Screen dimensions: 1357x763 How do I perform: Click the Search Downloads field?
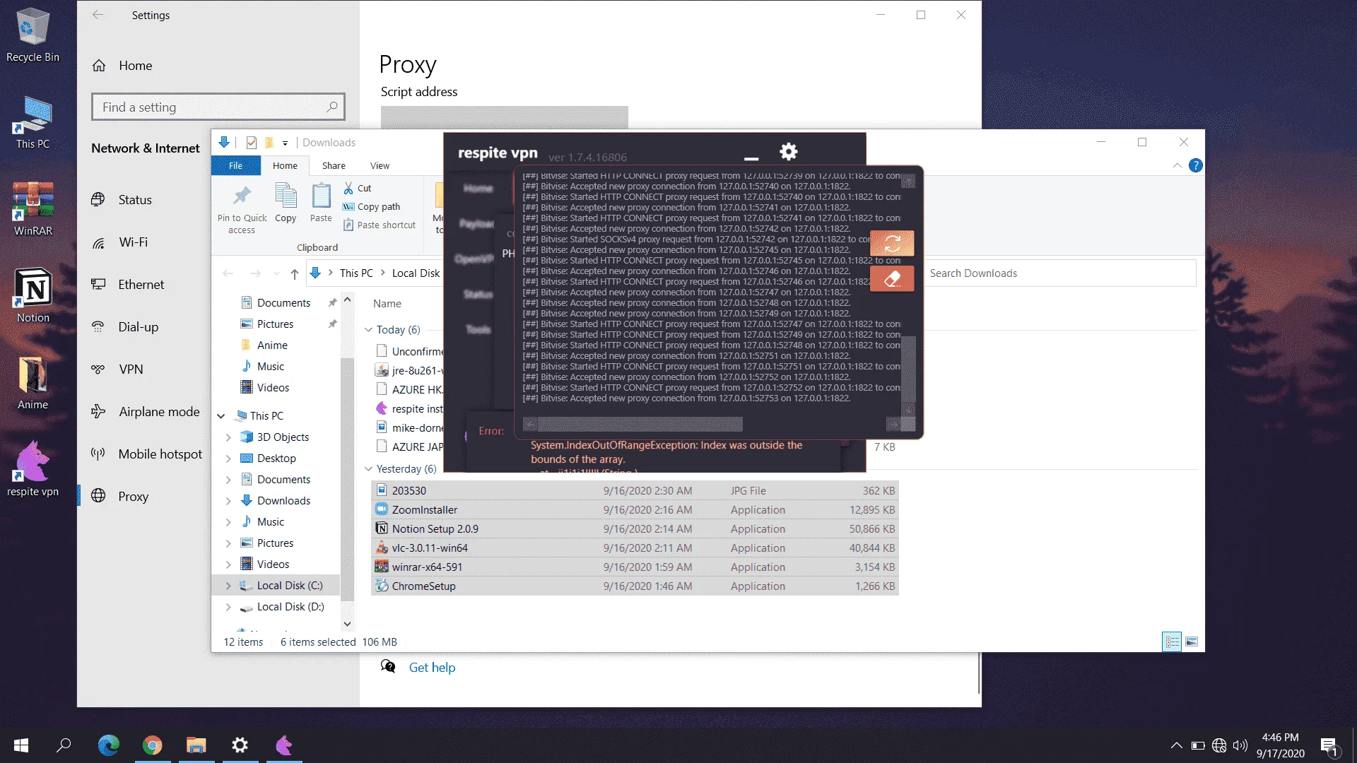click(x=1059, y=273)
